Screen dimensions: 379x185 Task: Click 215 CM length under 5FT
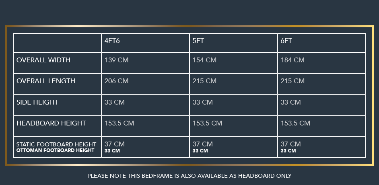point(204,81)
